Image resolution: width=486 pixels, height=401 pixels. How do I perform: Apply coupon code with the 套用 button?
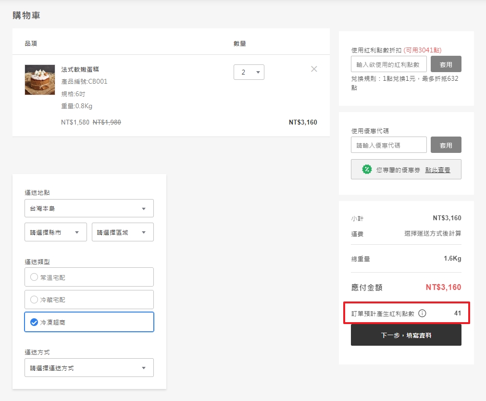[446, 144]
